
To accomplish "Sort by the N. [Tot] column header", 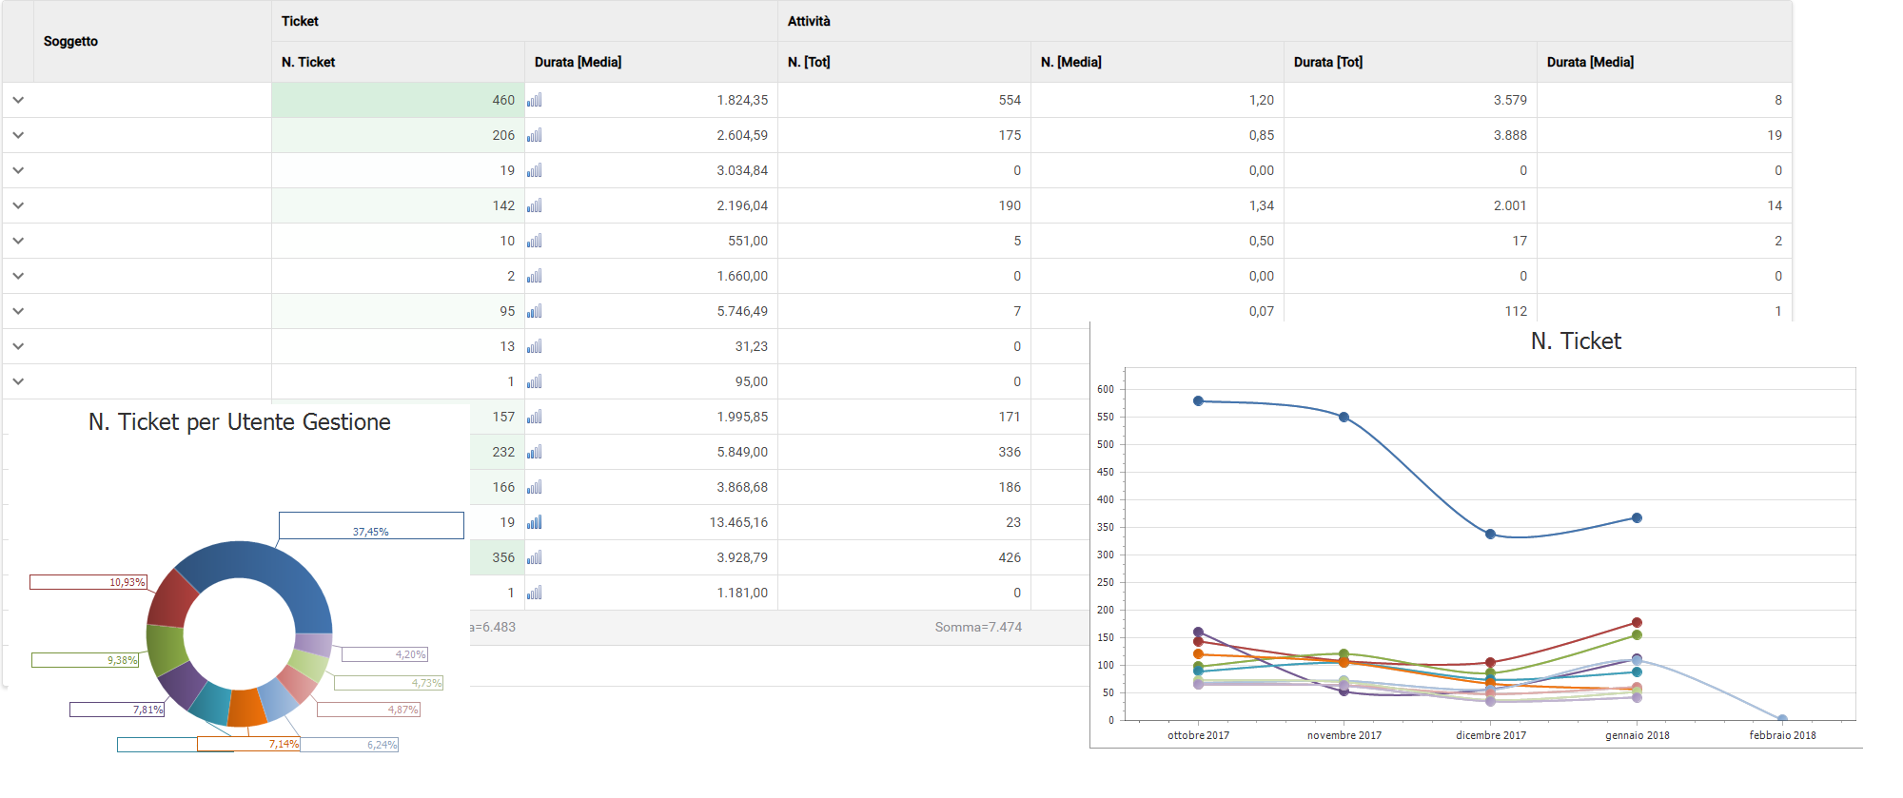I will point(809,62).
